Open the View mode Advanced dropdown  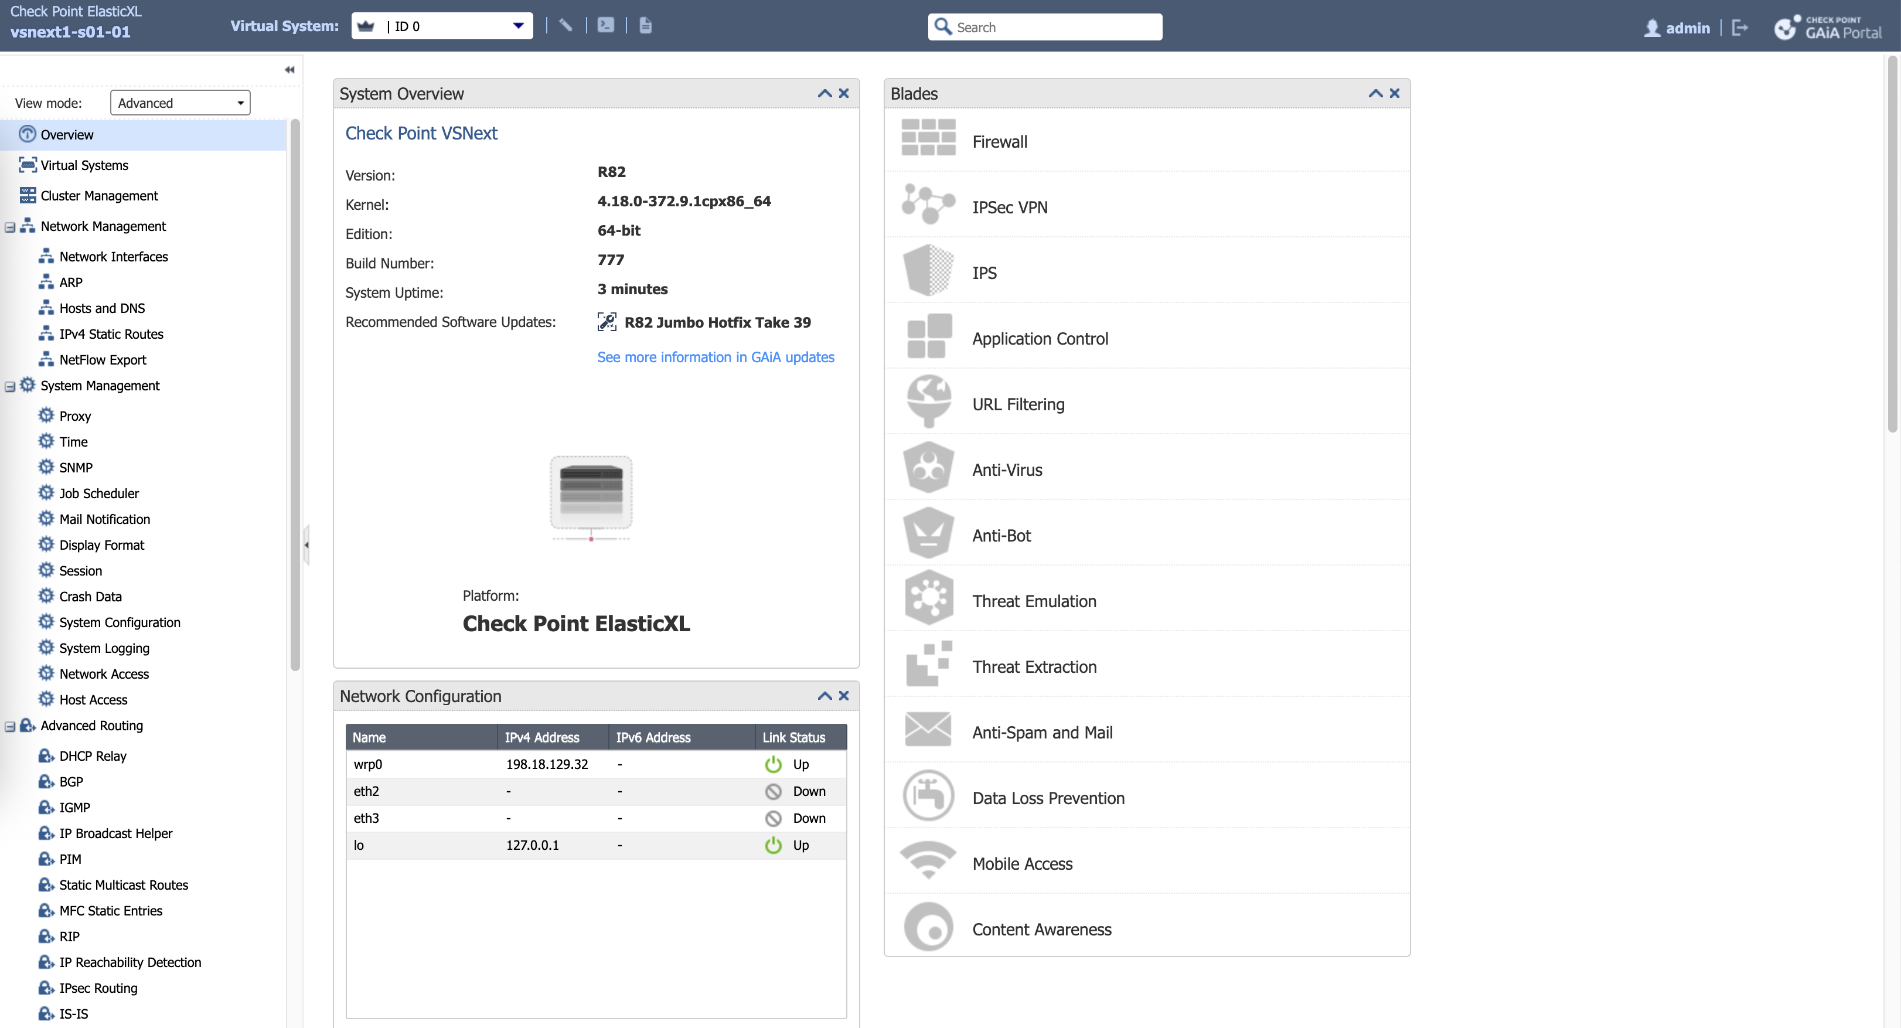180,103
